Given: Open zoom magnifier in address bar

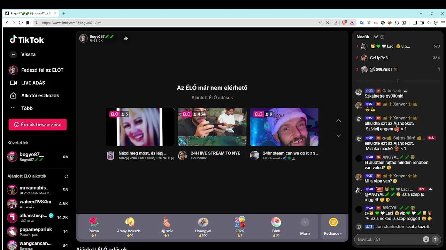Looking at the screenshot, I should [328, 23].
